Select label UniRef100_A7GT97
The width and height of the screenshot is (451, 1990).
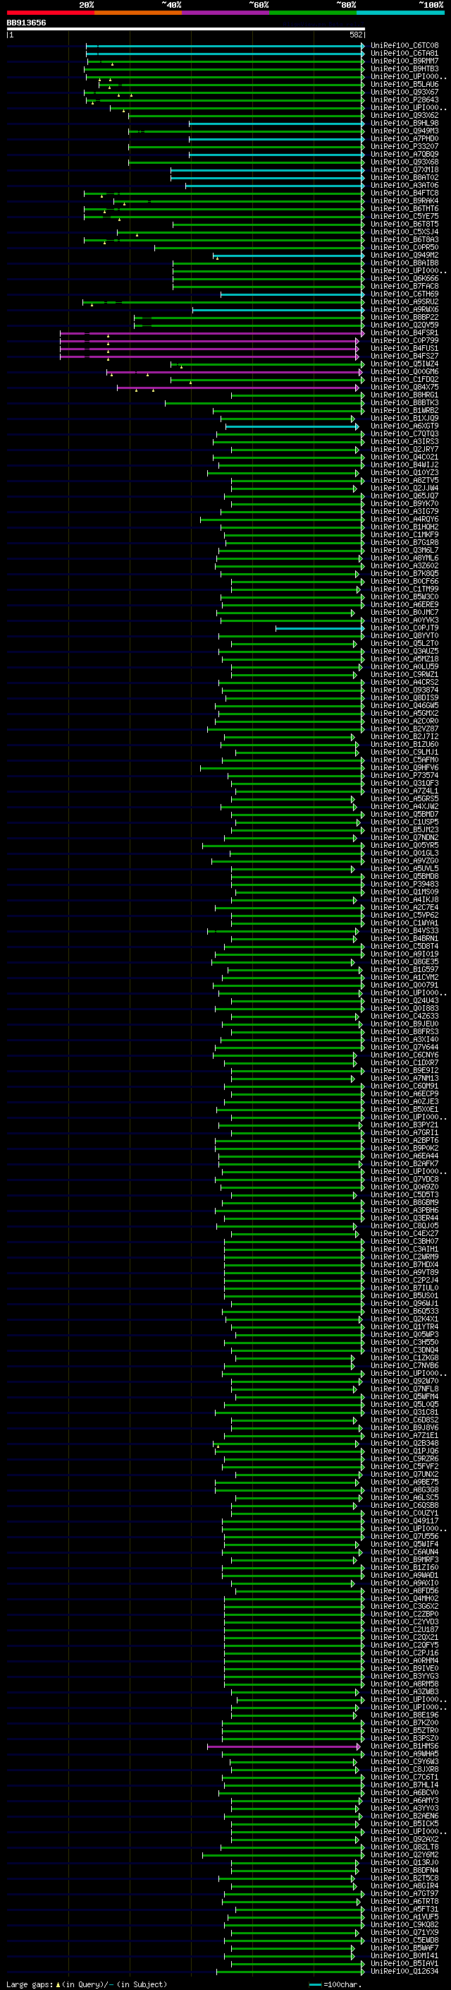404,1893
